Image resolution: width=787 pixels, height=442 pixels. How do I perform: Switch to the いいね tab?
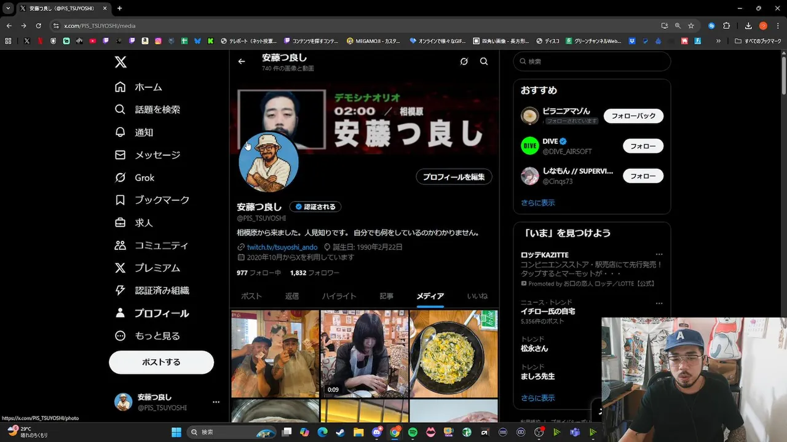click(477, 296)
